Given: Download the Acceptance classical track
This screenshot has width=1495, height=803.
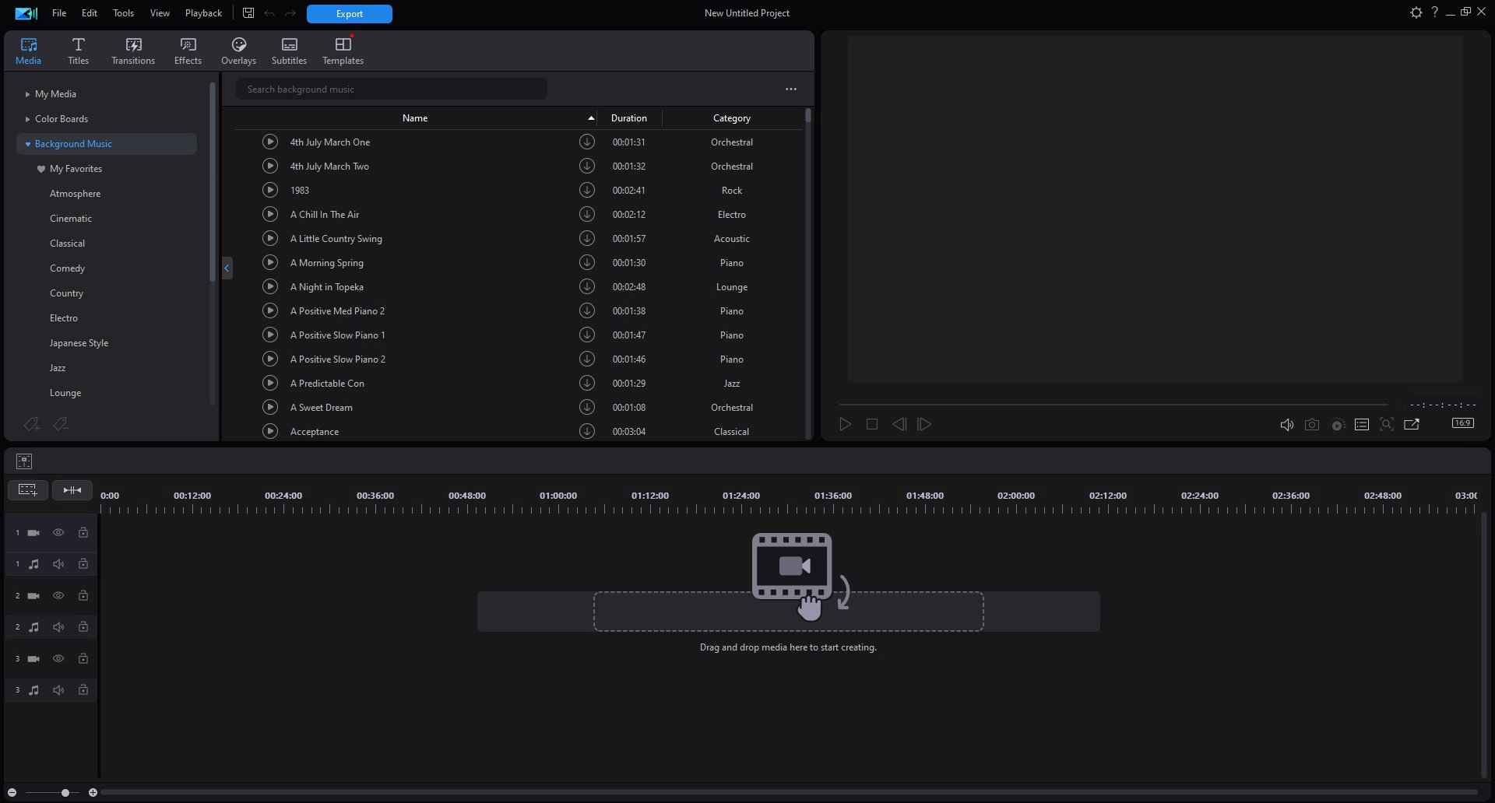Looking at the screenshot, I should pos(587,431).
